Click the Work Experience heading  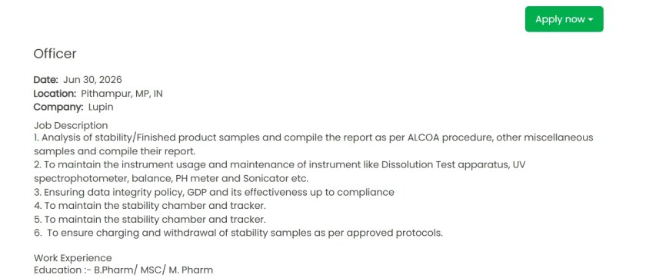[72, 258]
